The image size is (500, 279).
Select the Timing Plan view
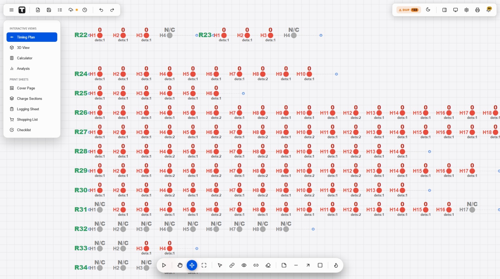click(x=32, y=37)
